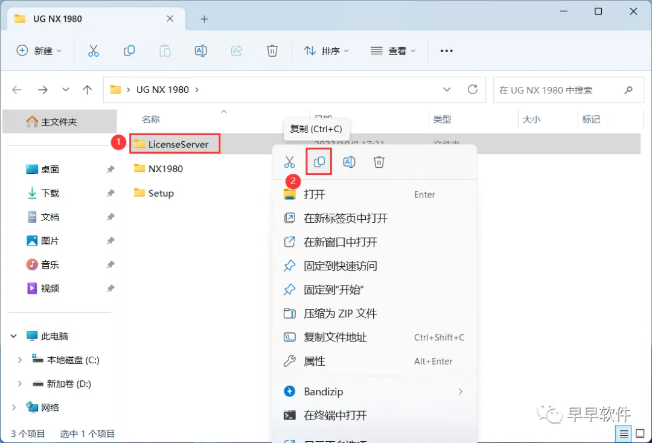This screenshot has height=443, width=652.
Task: Expand the address bar history dropdown
Action: tap(447, 89)
